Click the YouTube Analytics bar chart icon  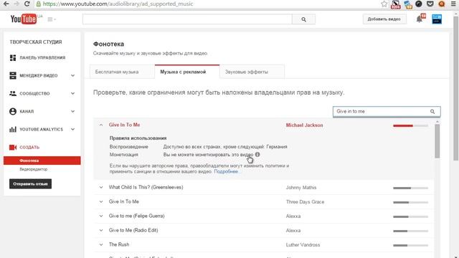[x=13, y=129]
